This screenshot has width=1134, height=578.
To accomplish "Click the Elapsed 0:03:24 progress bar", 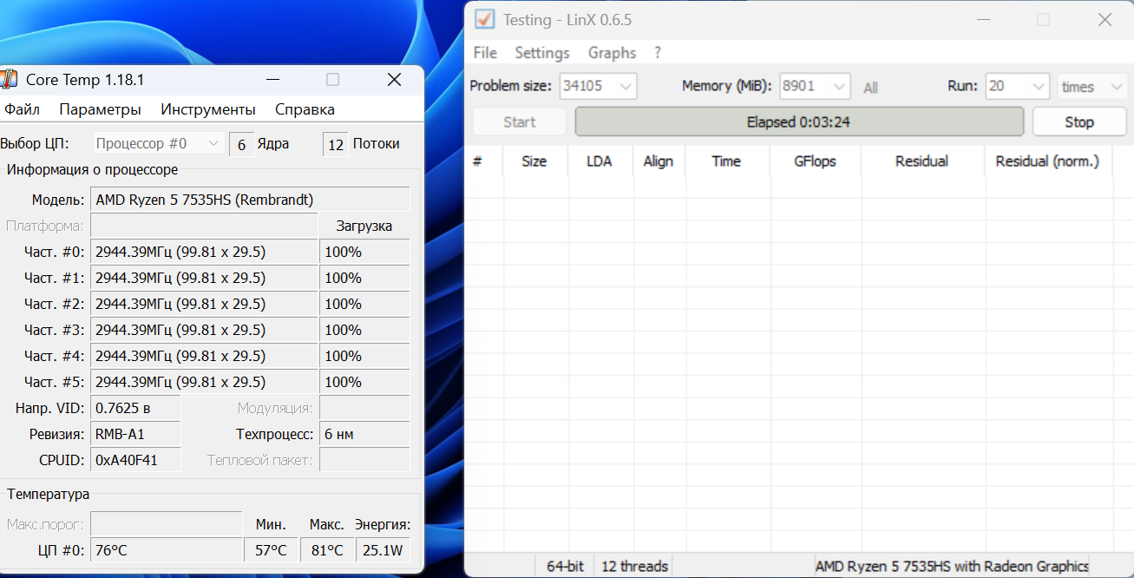I will (x=799, y=122).
